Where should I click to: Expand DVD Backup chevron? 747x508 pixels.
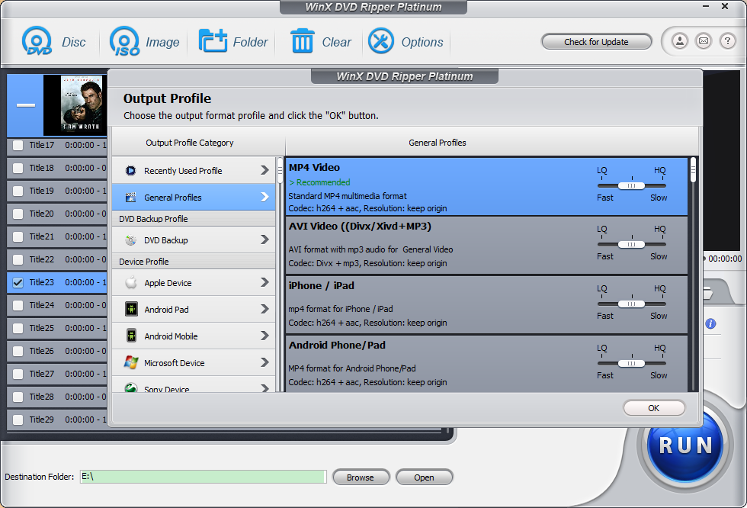(265, 240)
